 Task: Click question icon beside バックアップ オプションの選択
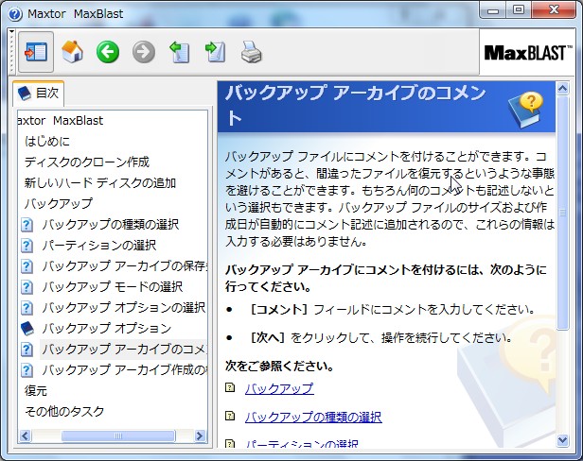pos(26,308)
